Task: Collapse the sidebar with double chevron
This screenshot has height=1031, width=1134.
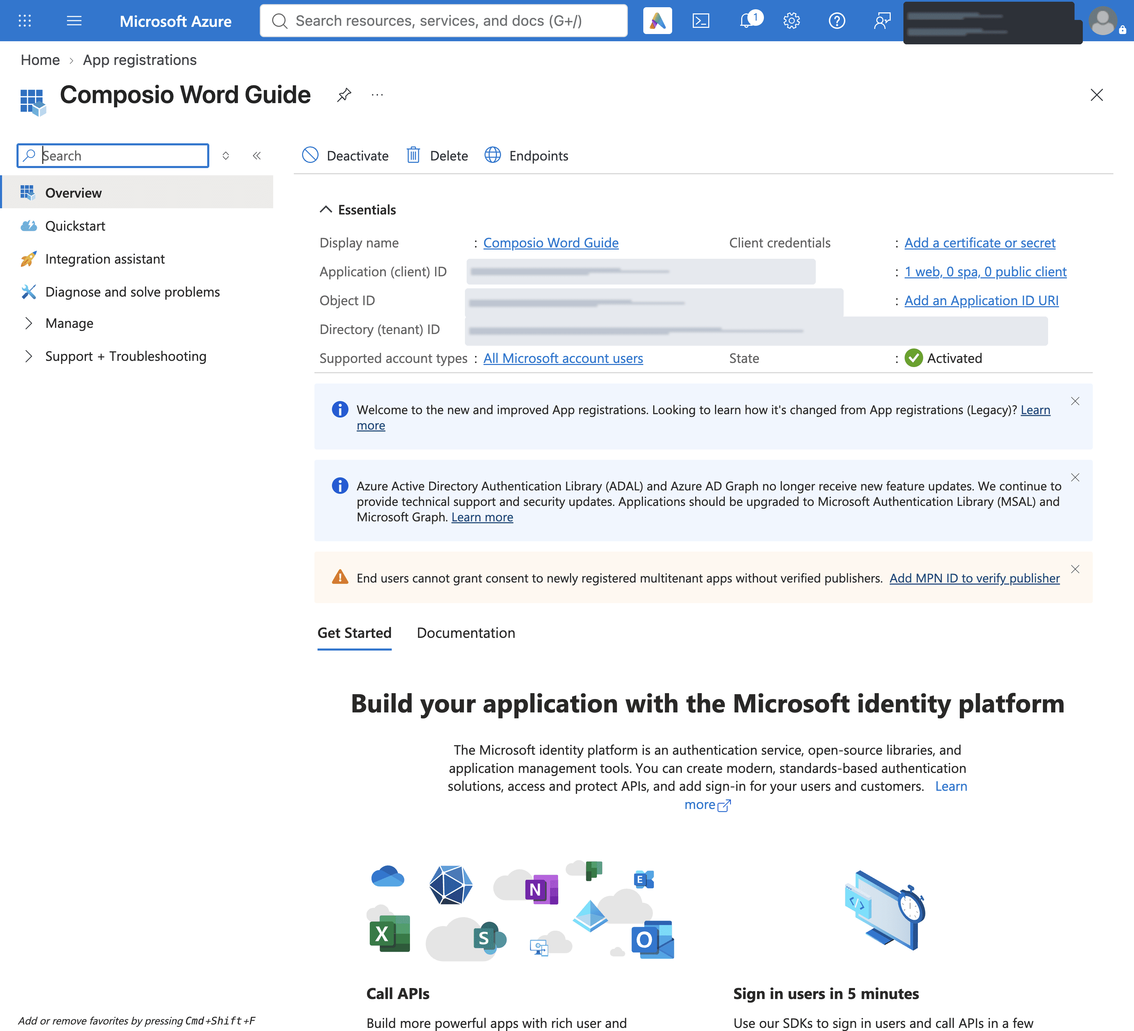Action: click(x=256, y=156)
